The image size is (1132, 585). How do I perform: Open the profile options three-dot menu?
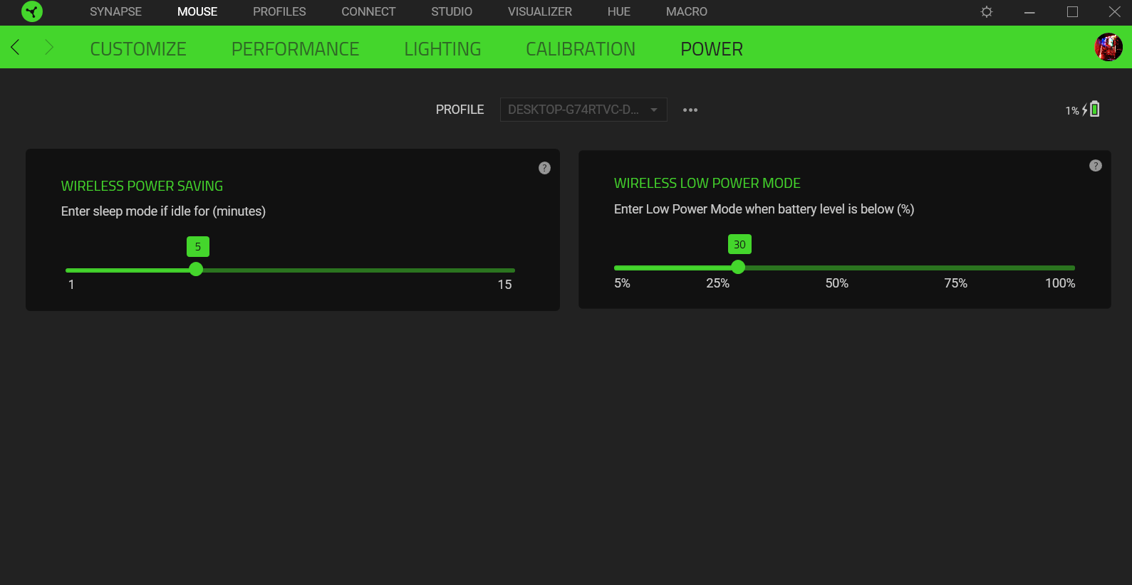690,110
